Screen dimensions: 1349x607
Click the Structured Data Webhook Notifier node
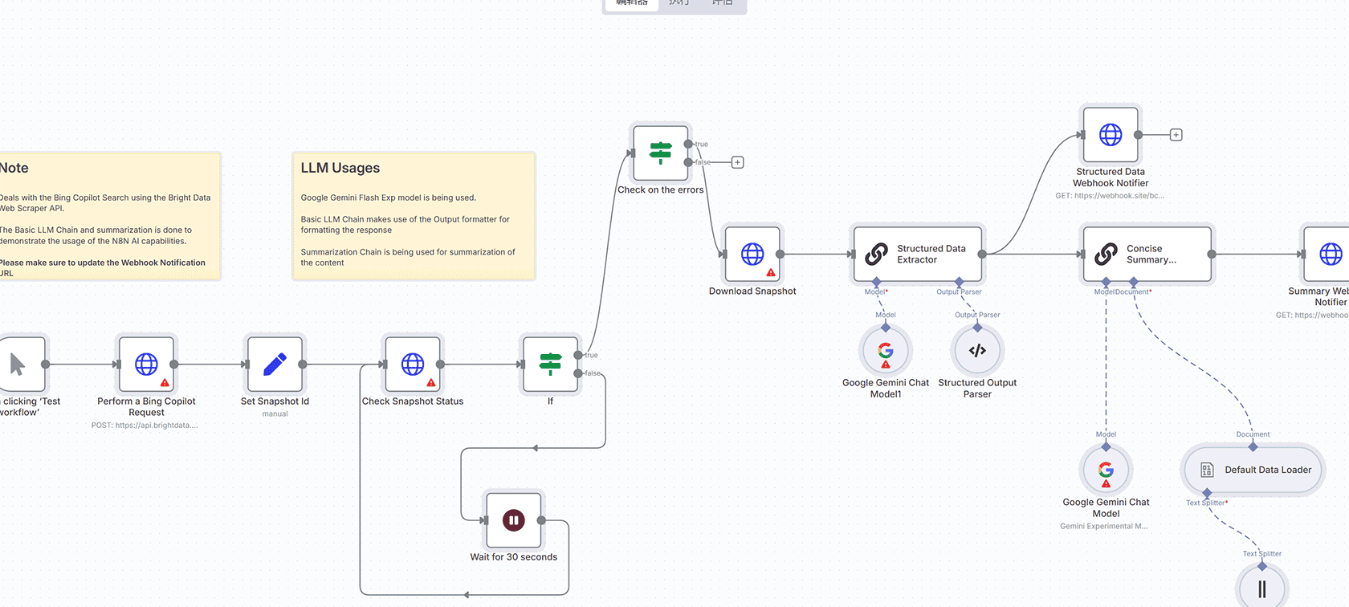1111,135
